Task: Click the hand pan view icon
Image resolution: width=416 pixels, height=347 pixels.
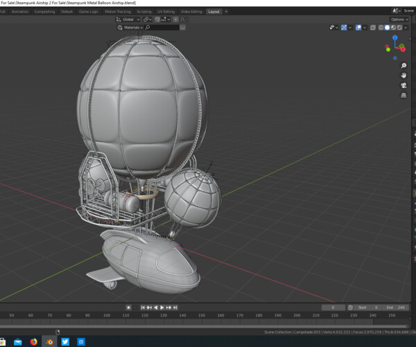Action: (404, 75)
